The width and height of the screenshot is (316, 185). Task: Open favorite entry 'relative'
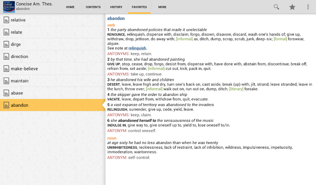point(53,20)
